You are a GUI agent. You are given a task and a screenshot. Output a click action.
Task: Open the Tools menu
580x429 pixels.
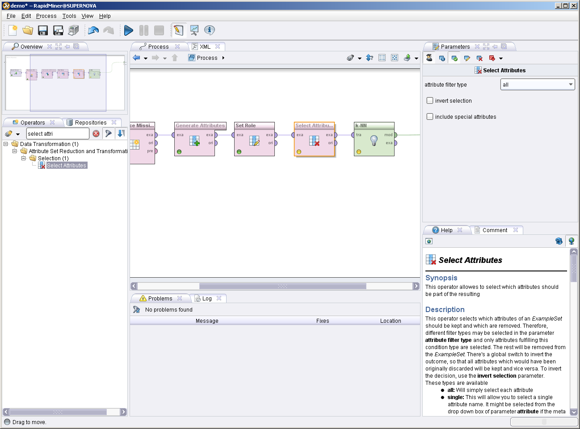69,16
